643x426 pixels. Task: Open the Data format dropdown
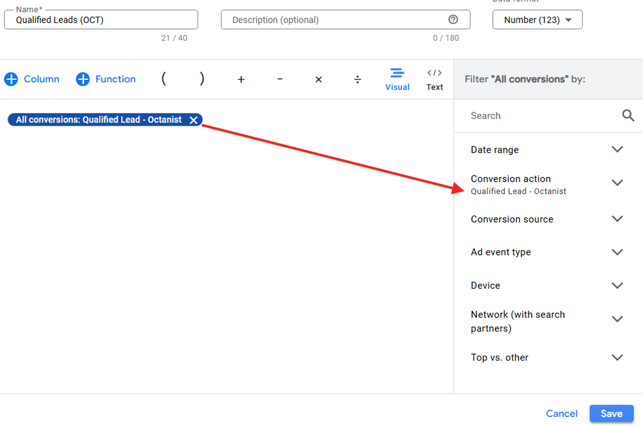[x=537, y=19]
